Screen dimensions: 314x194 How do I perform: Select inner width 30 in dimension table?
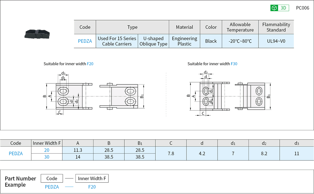point(47,157)
